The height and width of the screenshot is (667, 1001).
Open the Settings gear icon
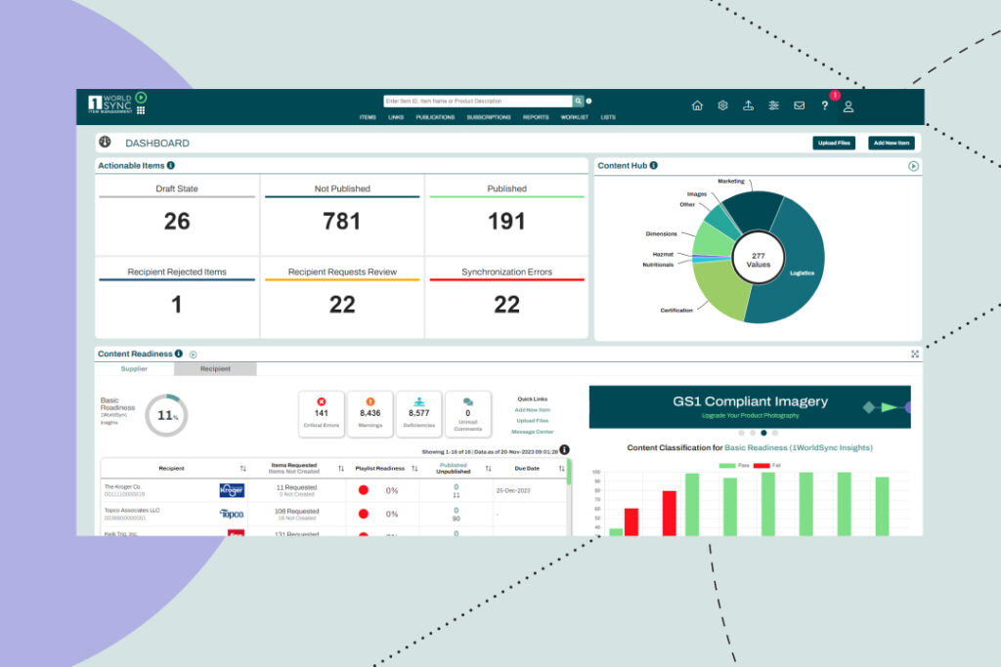pos(722,104)
